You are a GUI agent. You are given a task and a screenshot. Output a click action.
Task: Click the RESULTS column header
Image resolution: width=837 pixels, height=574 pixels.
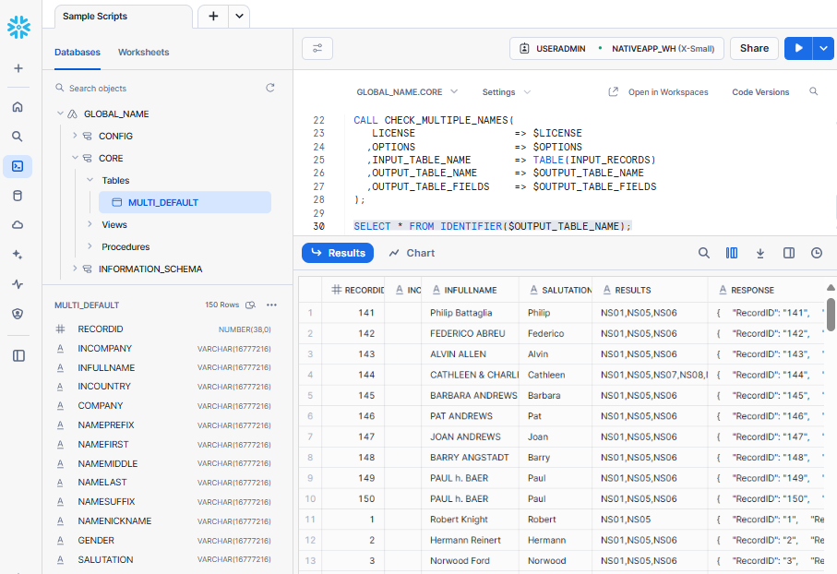click(x=651, y=290)
